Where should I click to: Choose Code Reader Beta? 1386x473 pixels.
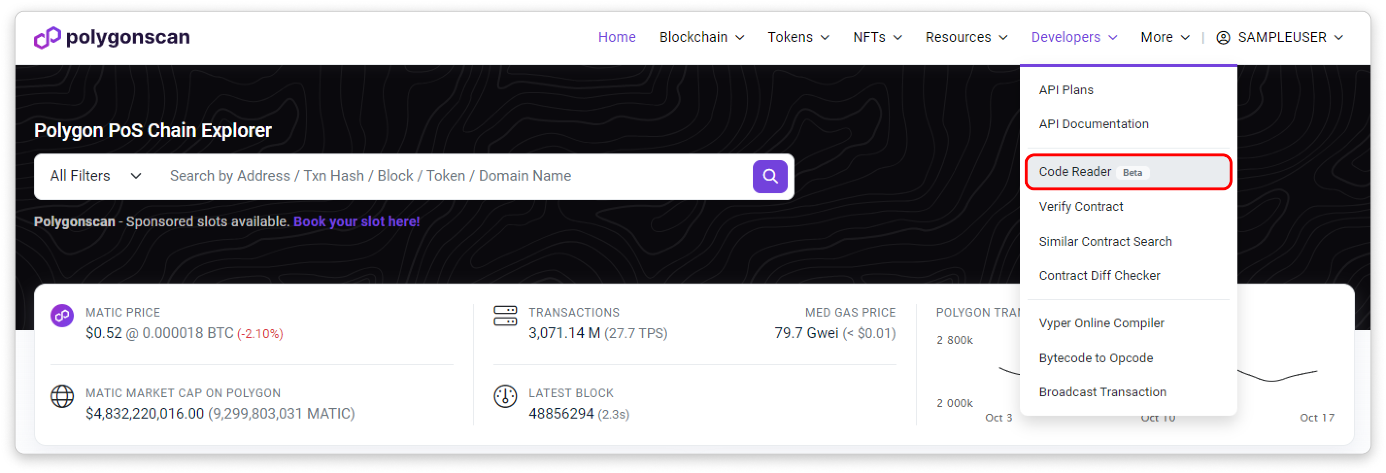(x=1128, y=171)
